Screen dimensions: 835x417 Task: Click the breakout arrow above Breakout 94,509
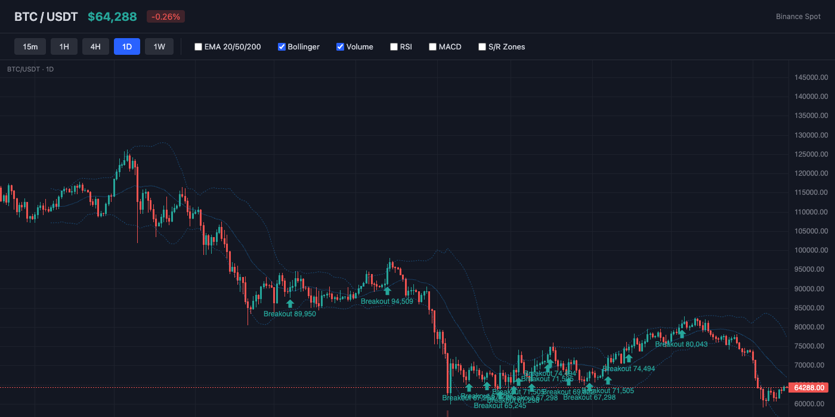tap(387, 291)
